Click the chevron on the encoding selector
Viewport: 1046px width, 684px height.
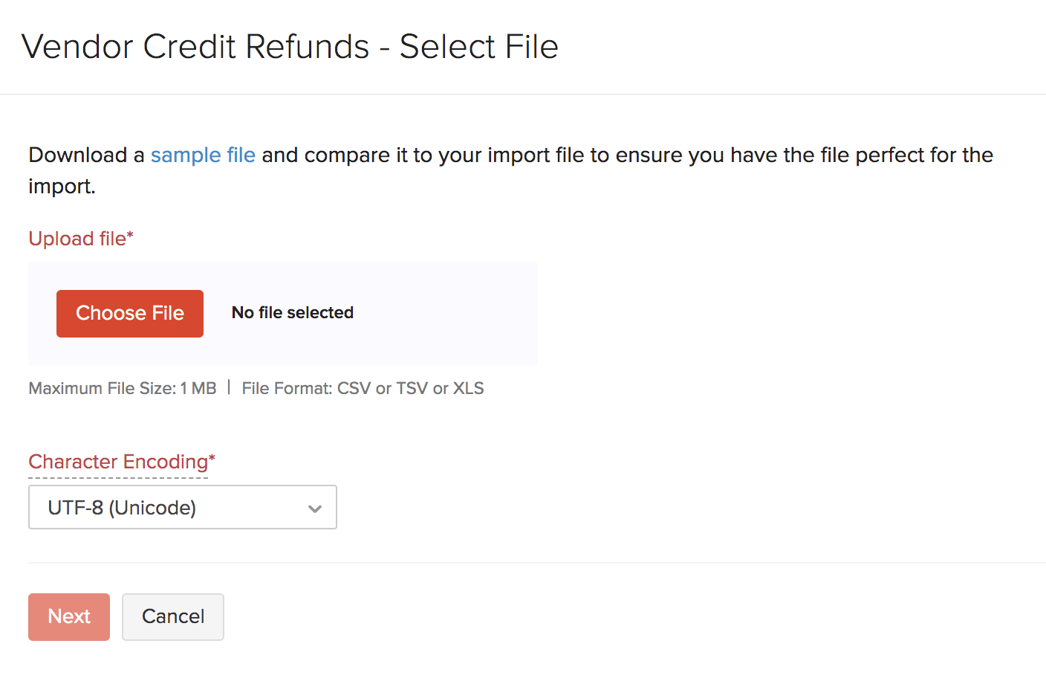(x=315, y=507)
